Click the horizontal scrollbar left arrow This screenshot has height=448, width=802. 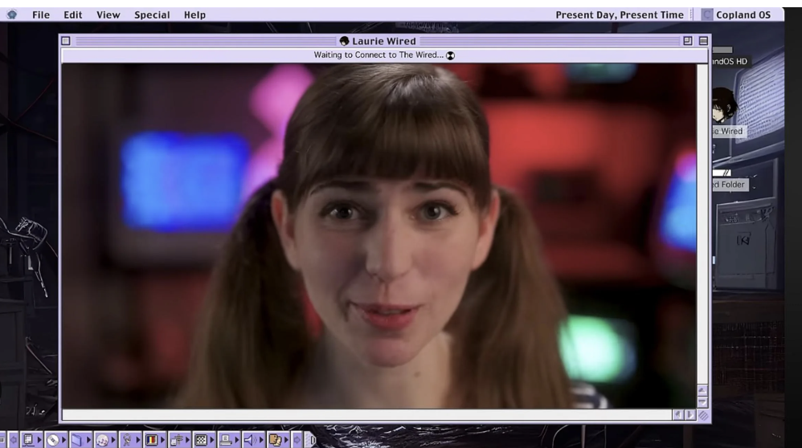point(678,415)
